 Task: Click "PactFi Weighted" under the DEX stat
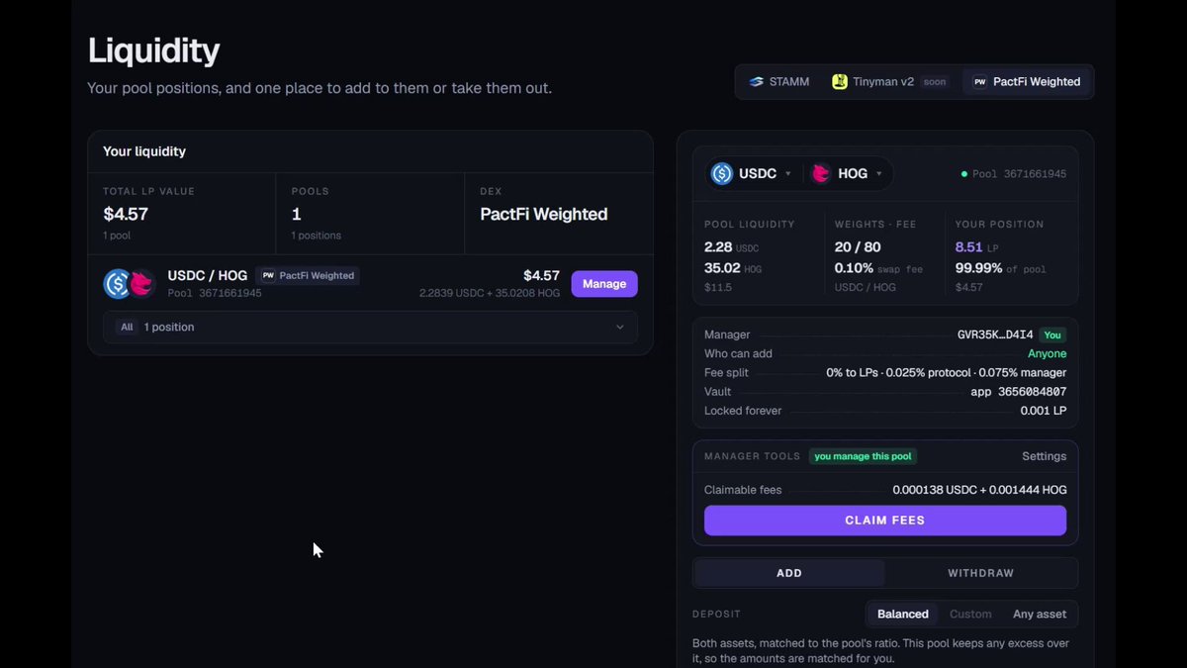point(544,214)
